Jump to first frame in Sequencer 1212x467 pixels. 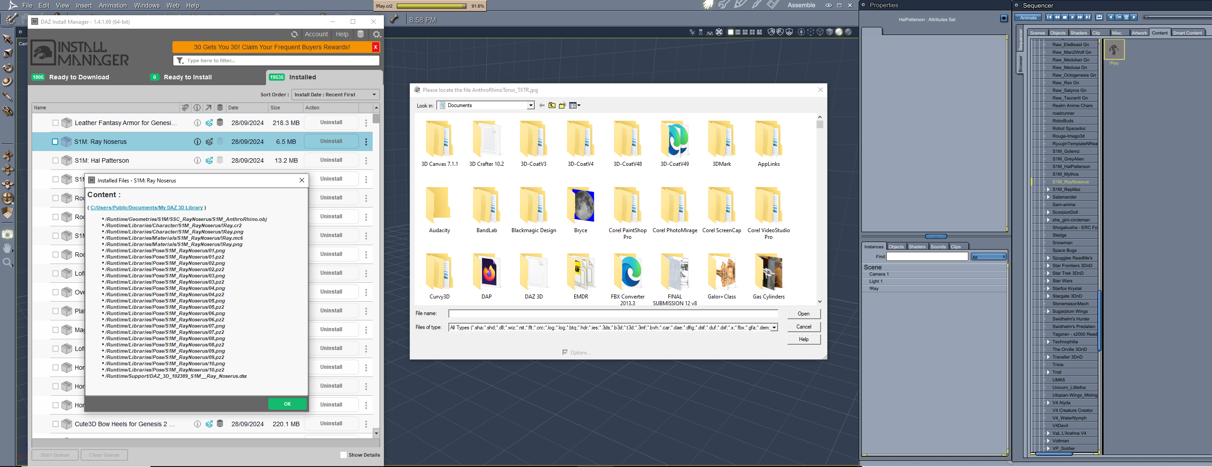click(x=1049, y=17)
